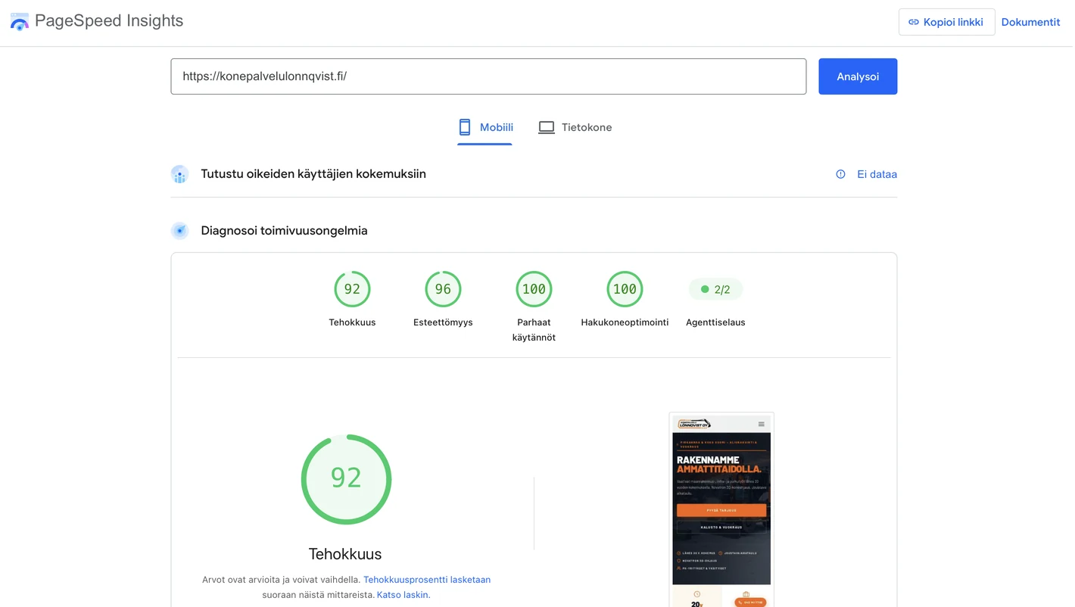Click the Parhaat käytännöt label
This screenshot has width=1075, height=607.
coord(534,330)
